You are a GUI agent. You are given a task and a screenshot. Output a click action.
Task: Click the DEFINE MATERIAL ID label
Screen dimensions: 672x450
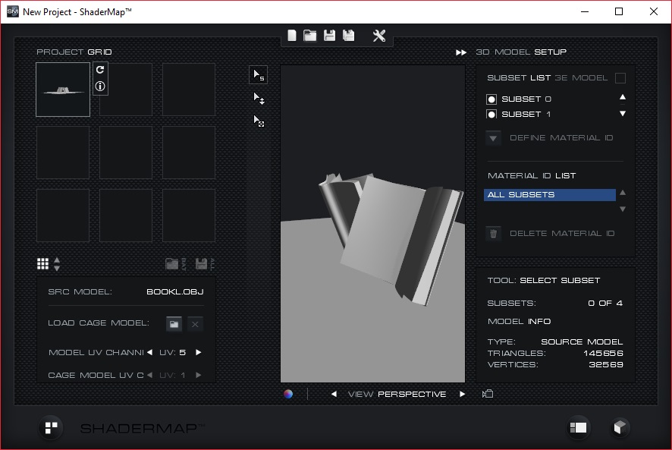[x=561, y=138]
